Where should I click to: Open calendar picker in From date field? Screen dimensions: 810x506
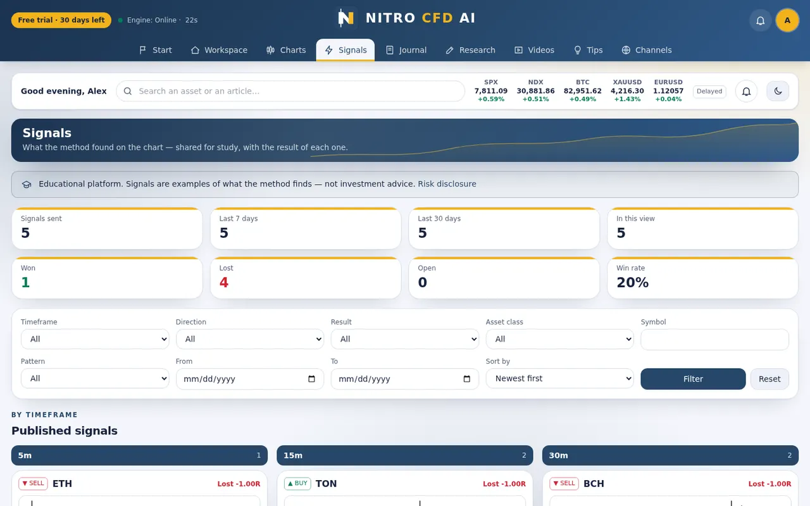tap(311, 379)
